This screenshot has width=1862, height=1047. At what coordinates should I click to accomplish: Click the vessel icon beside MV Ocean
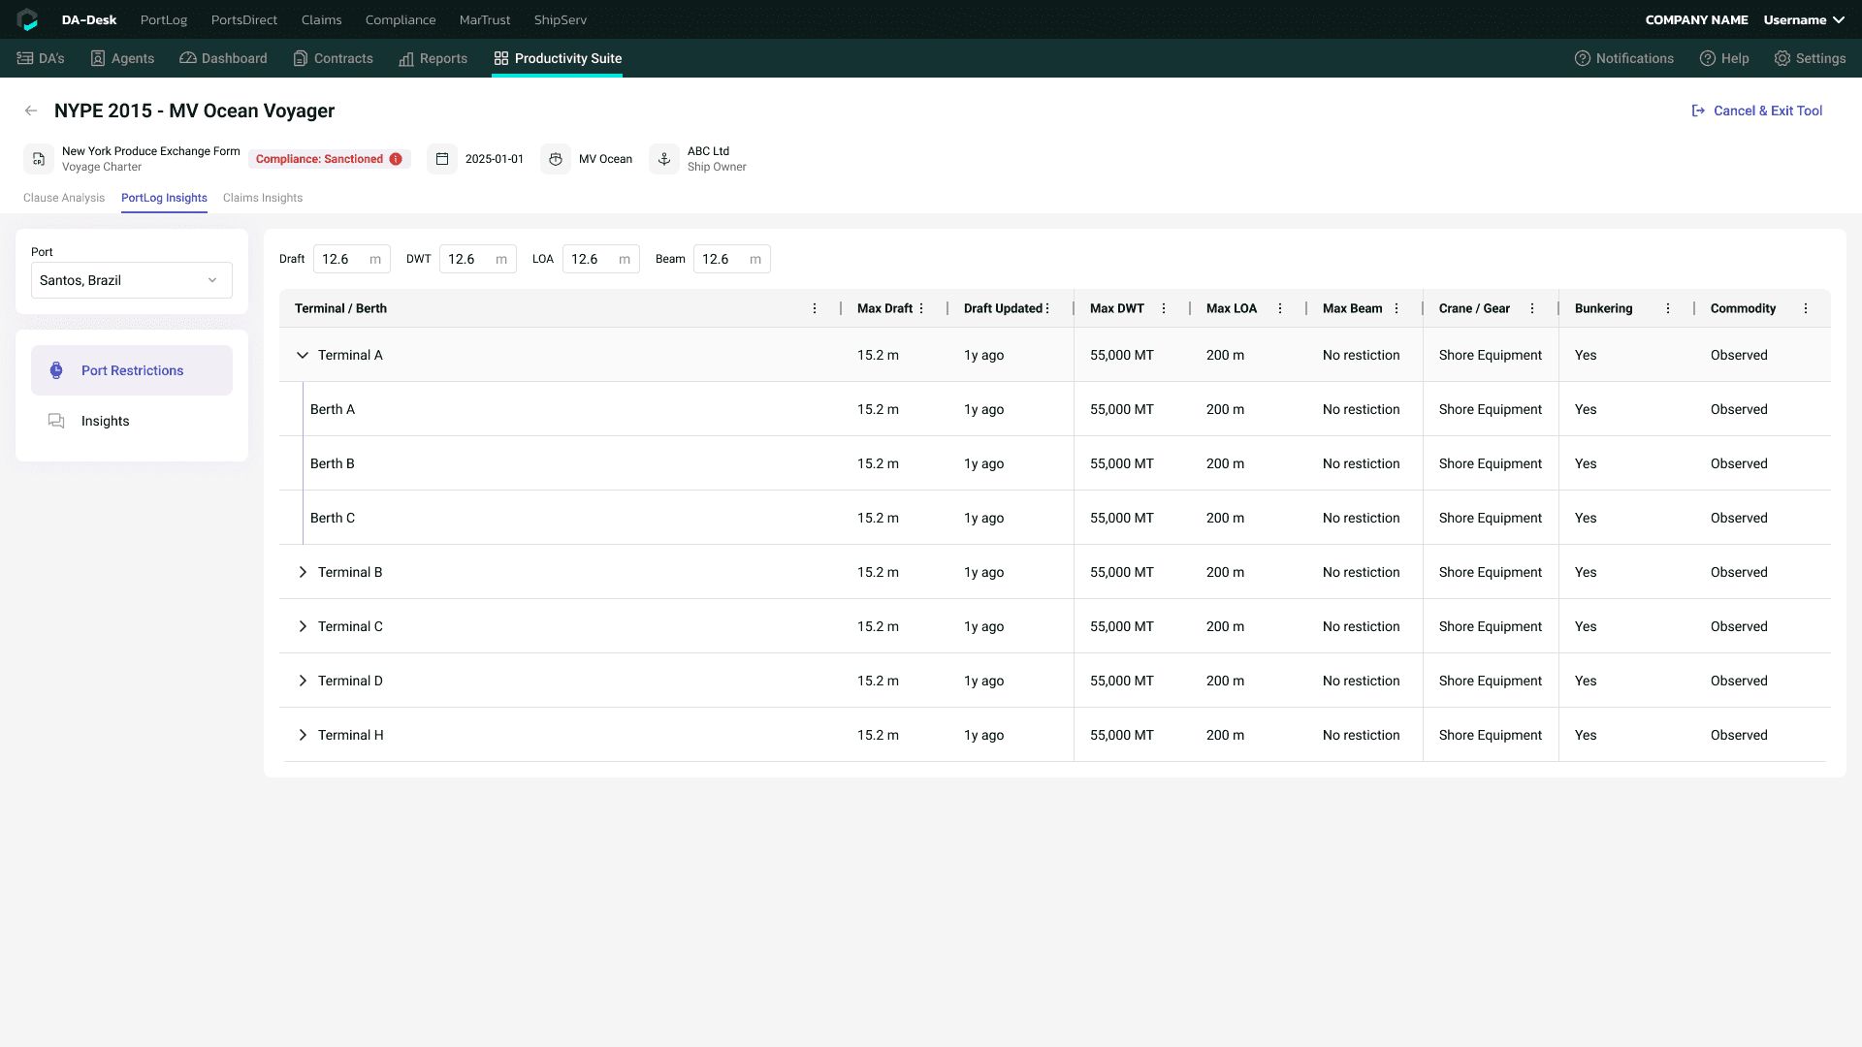click(x=556, y=159)
